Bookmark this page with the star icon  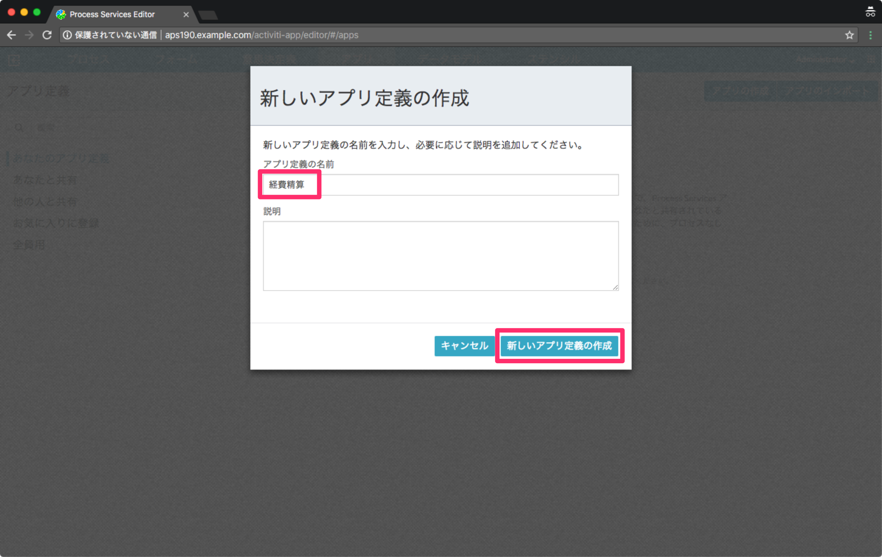[849, 35]
